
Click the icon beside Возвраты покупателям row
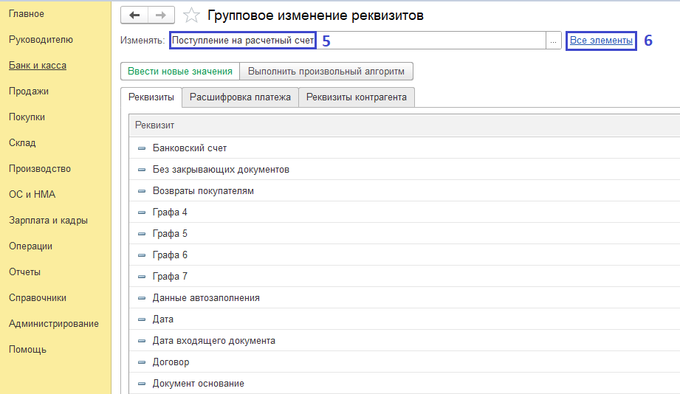[142, 191]
